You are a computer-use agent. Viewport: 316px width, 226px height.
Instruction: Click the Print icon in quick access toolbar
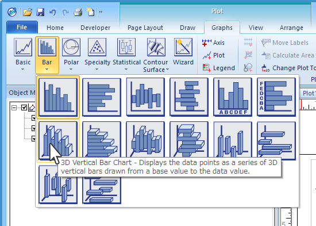(78, 12)
